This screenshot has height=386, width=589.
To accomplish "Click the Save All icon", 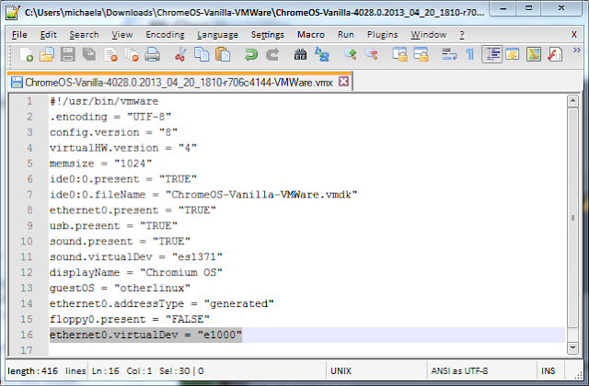I will [x=89, y=54].
